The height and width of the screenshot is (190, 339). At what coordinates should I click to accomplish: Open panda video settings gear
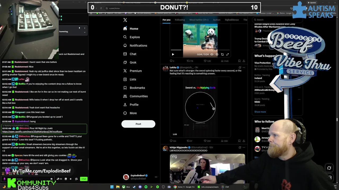pyautogui.click(x=217, y=54)
